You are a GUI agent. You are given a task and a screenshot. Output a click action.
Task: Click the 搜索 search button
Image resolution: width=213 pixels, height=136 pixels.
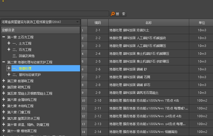(120, 14)
